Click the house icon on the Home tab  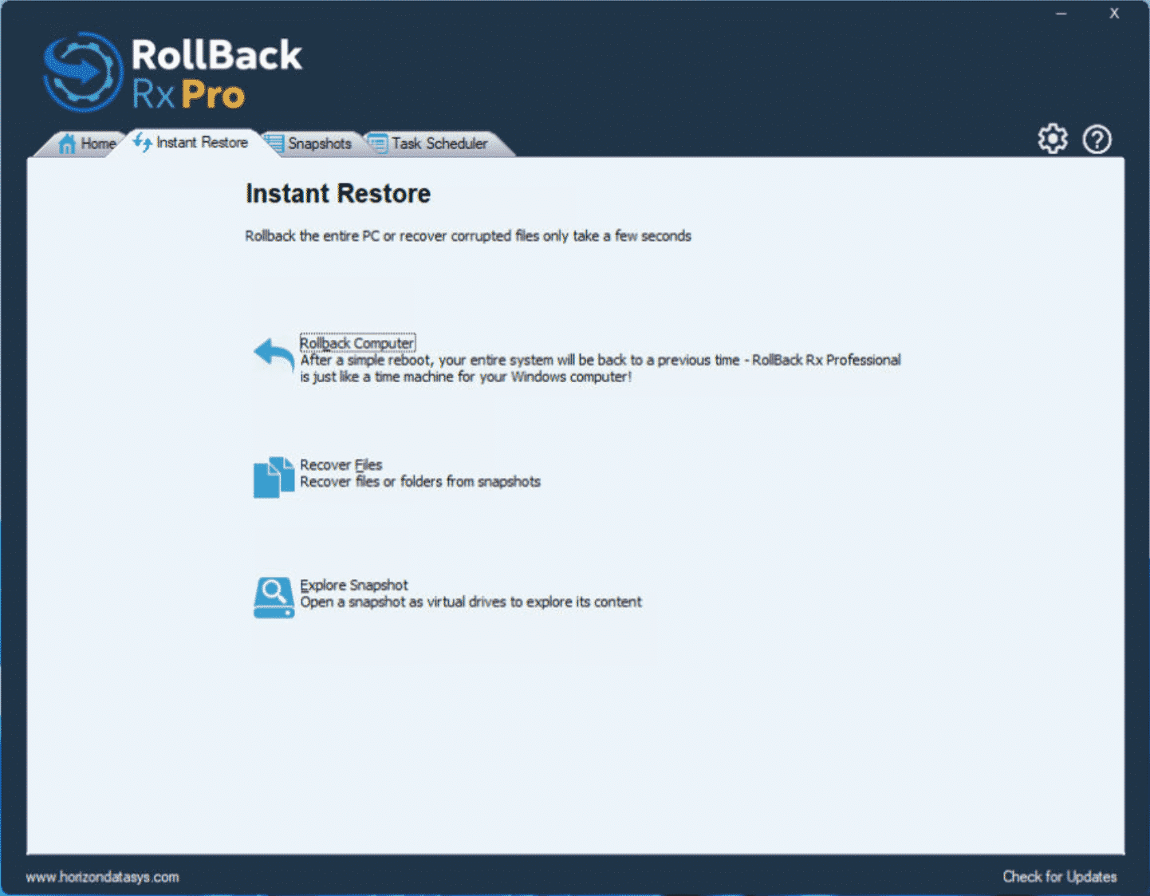pos(67,144)
